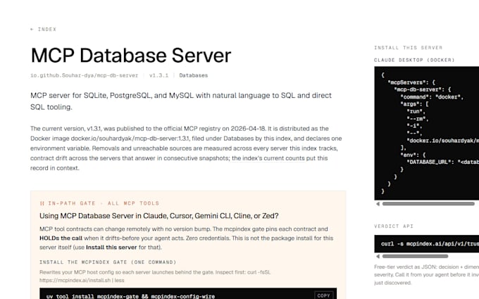Click the Install This Server heading
The image size is (479, 299).
tap(408, 48)
